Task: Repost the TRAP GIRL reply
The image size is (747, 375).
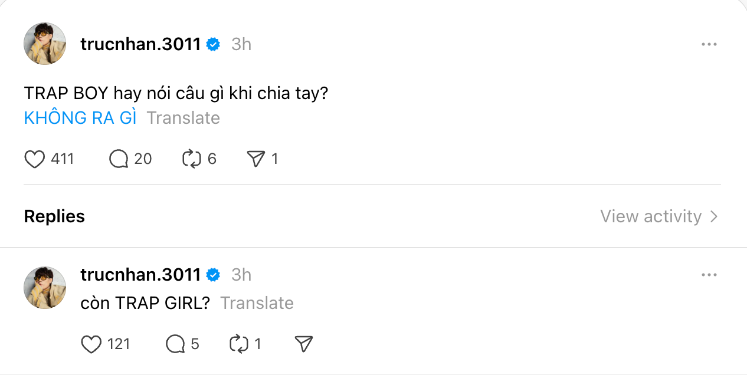Action: 239,344
